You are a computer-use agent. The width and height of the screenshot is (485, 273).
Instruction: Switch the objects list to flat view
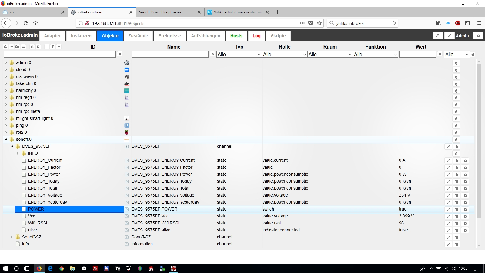pyautogui.click(x=11, y=47)
